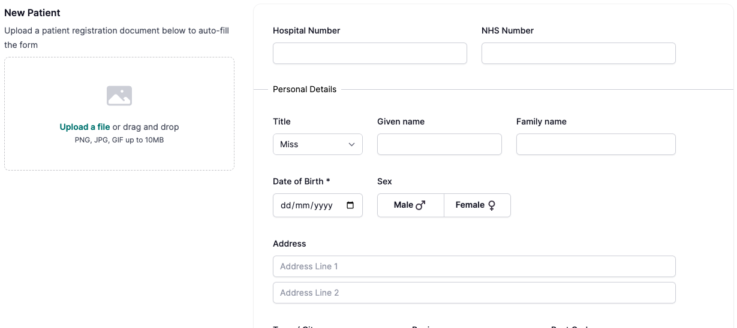737x328 pixels.
Task: Select the Address Line 1 field
Action: tap(474, 266)
